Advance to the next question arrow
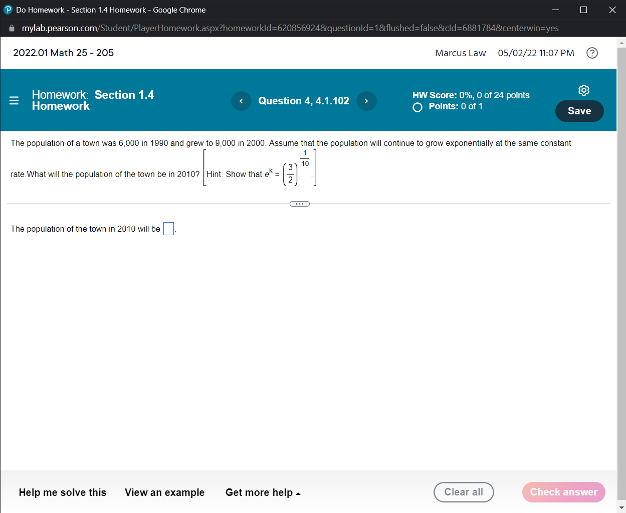 [366, 101]
